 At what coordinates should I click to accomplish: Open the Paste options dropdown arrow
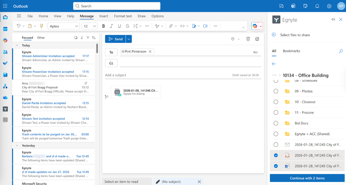[x=35, y=26]
